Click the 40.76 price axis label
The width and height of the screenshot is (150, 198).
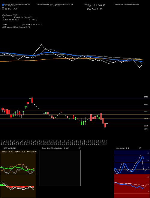(146, 112)
